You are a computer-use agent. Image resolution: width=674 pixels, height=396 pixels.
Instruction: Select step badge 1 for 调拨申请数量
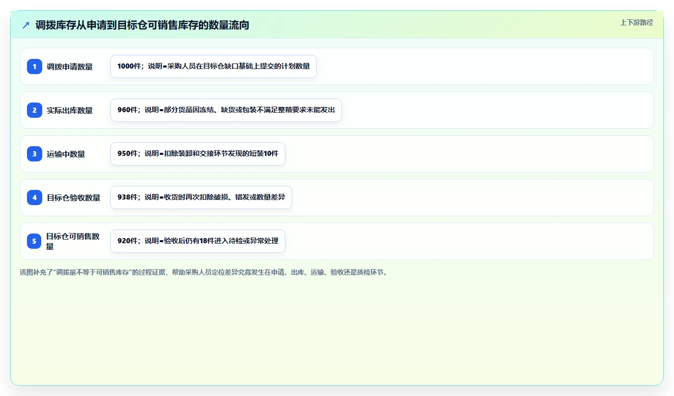pyautogui.click(x=35, y=67)
